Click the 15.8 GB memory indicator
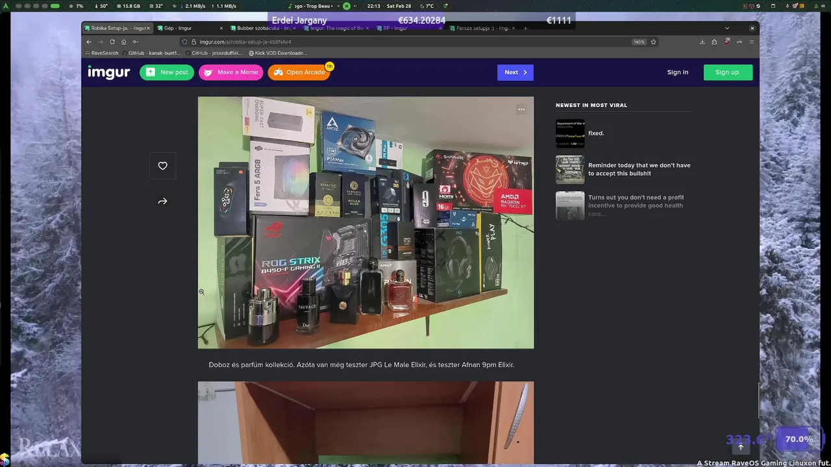The image size is (831, 467). (127, 6)
